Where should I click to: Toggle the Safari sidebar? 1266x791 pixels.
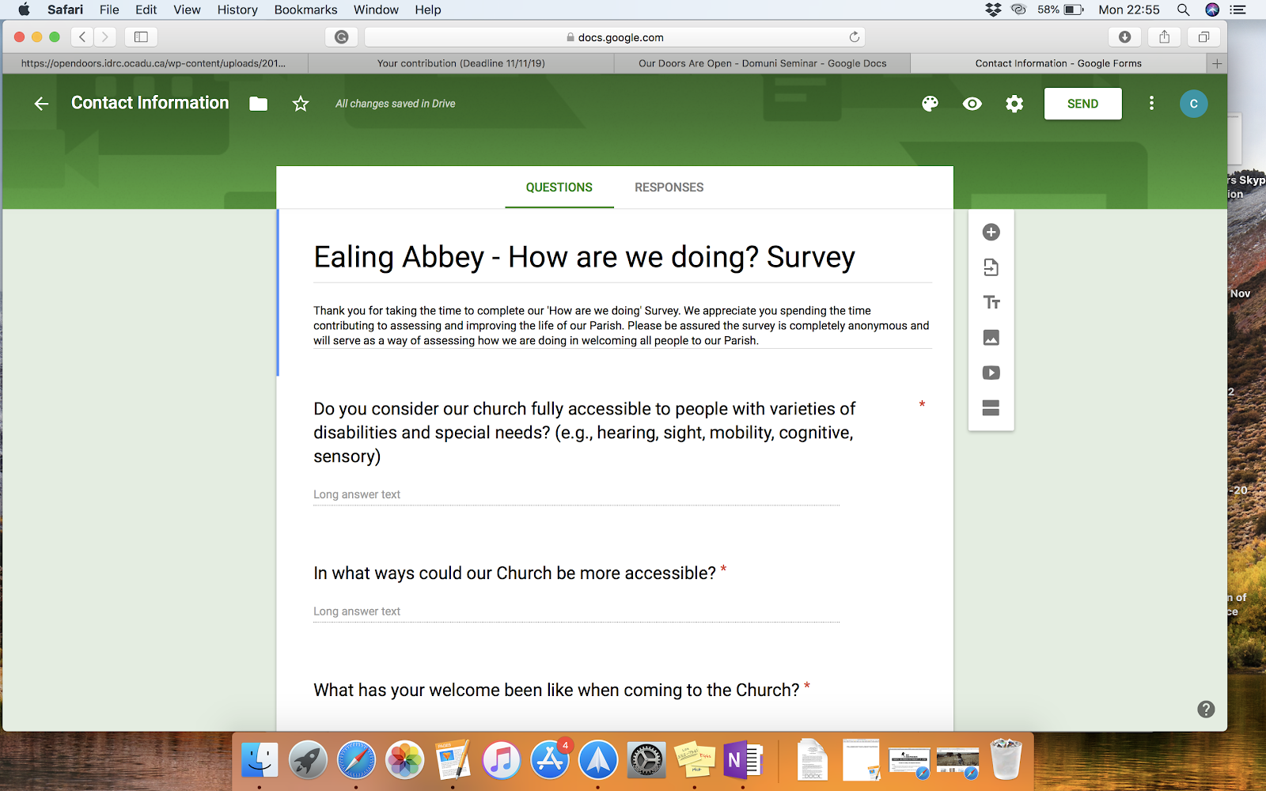pos(141,36)
